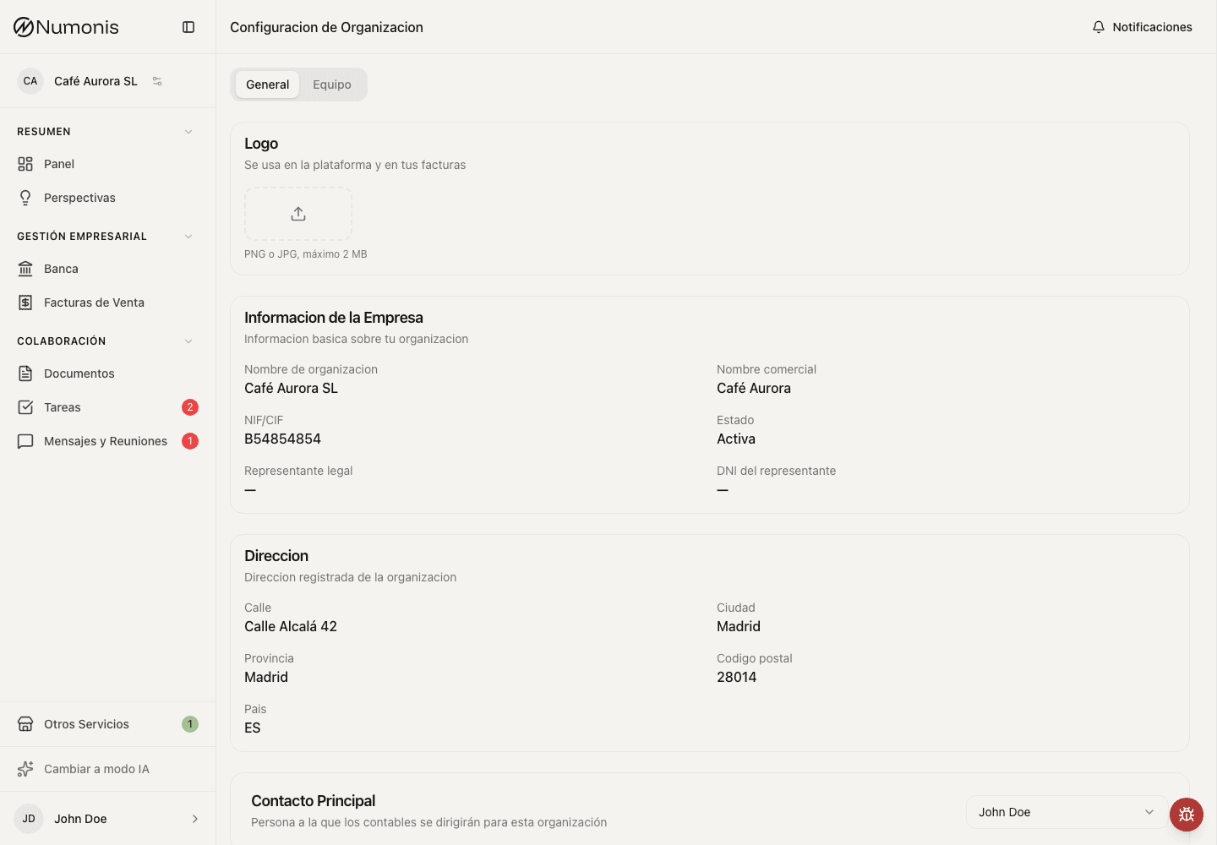
Task: Click the Numonis logo
Action: coord(66,27)
